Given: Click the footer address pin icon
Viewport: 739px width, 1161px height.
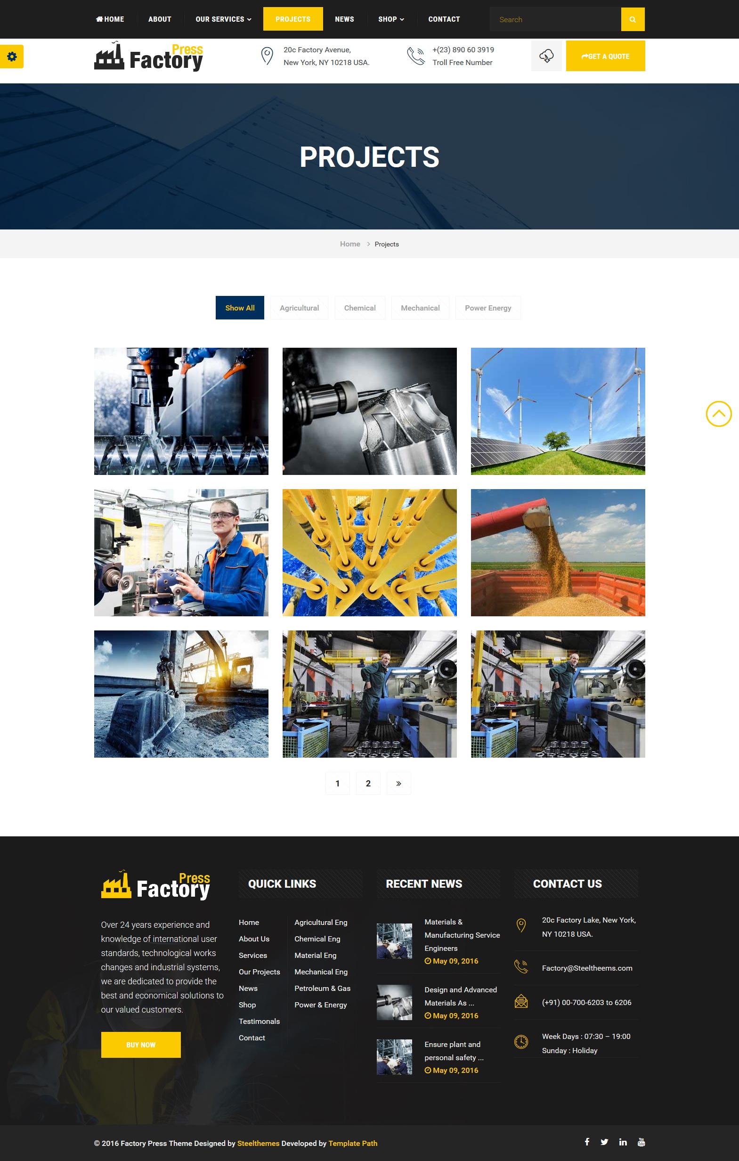Looking at the screenshot, I should point(520,925).
